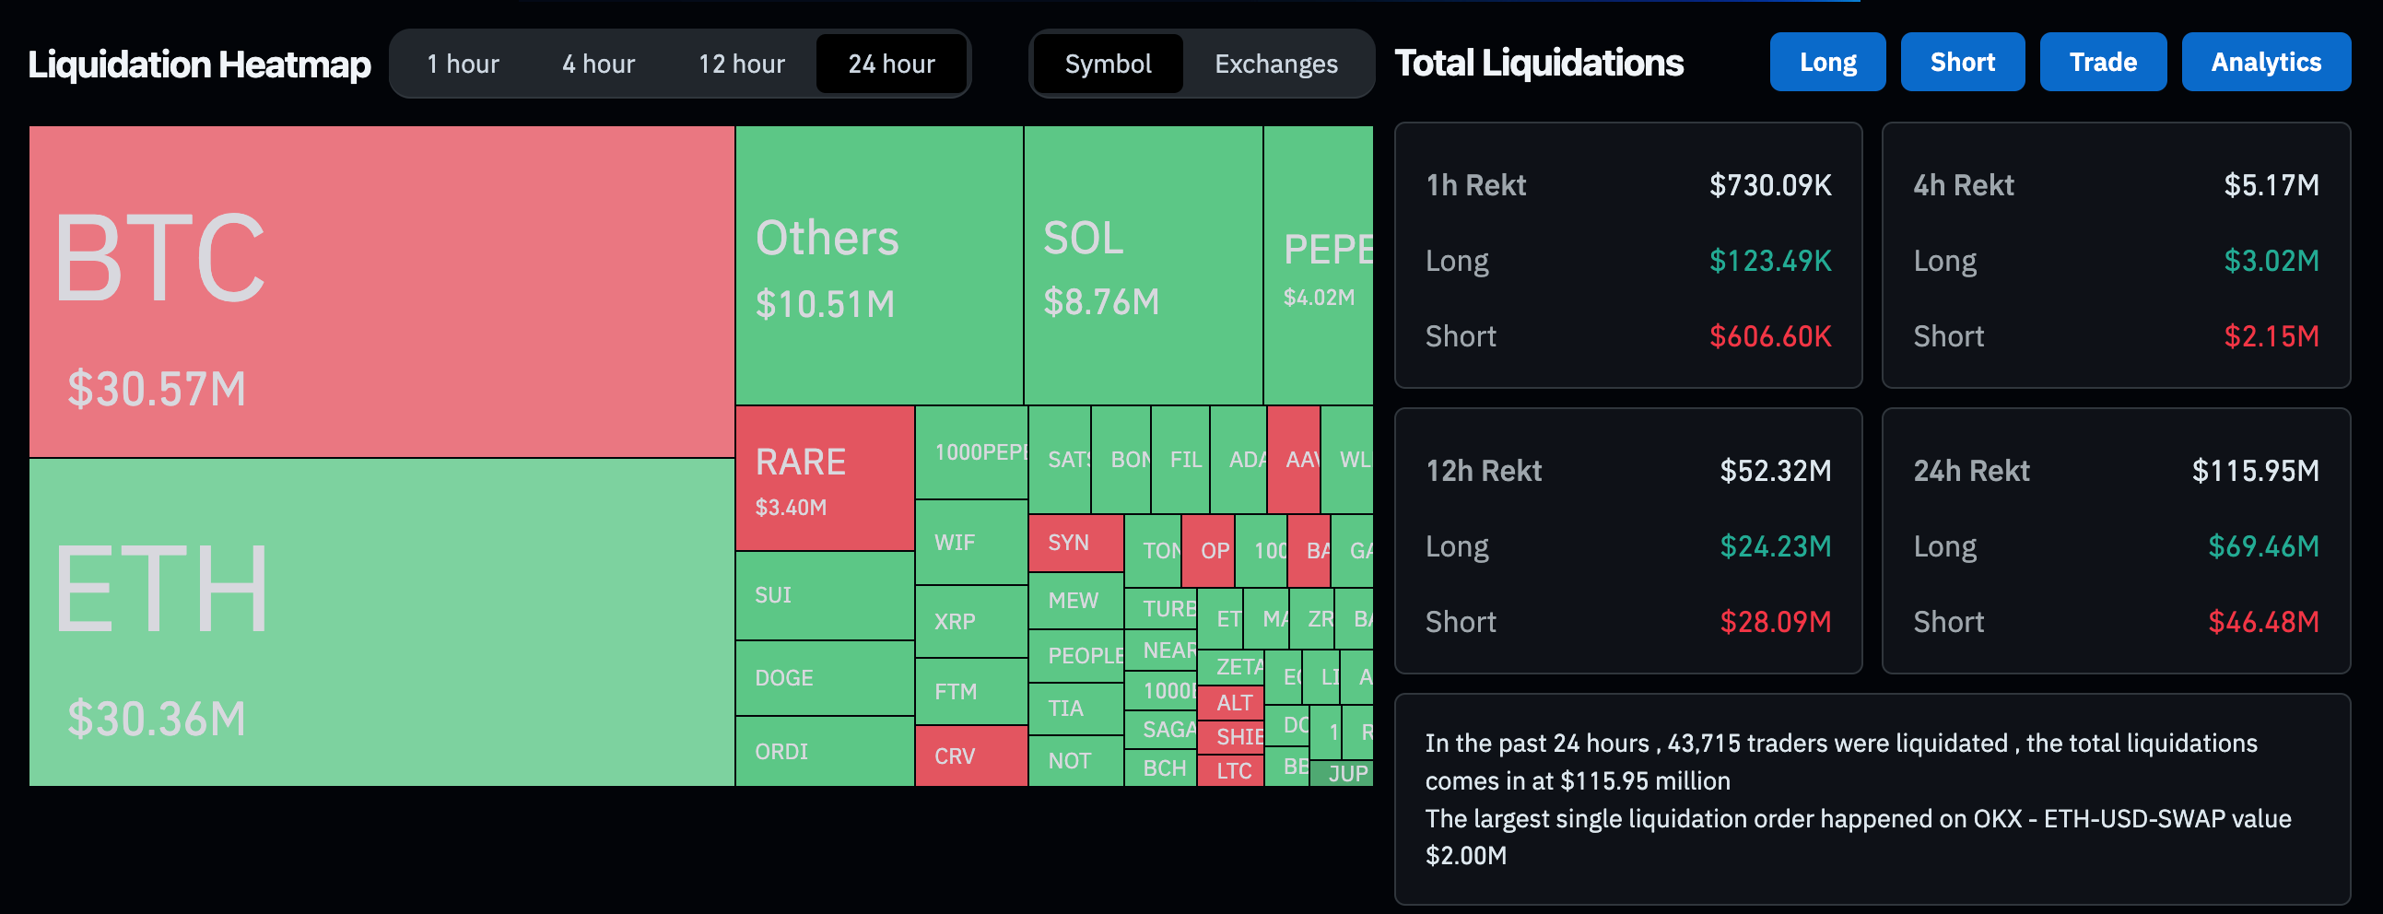
Task: Click the Others $10.51M tile
Action: (x=879, y=265)
